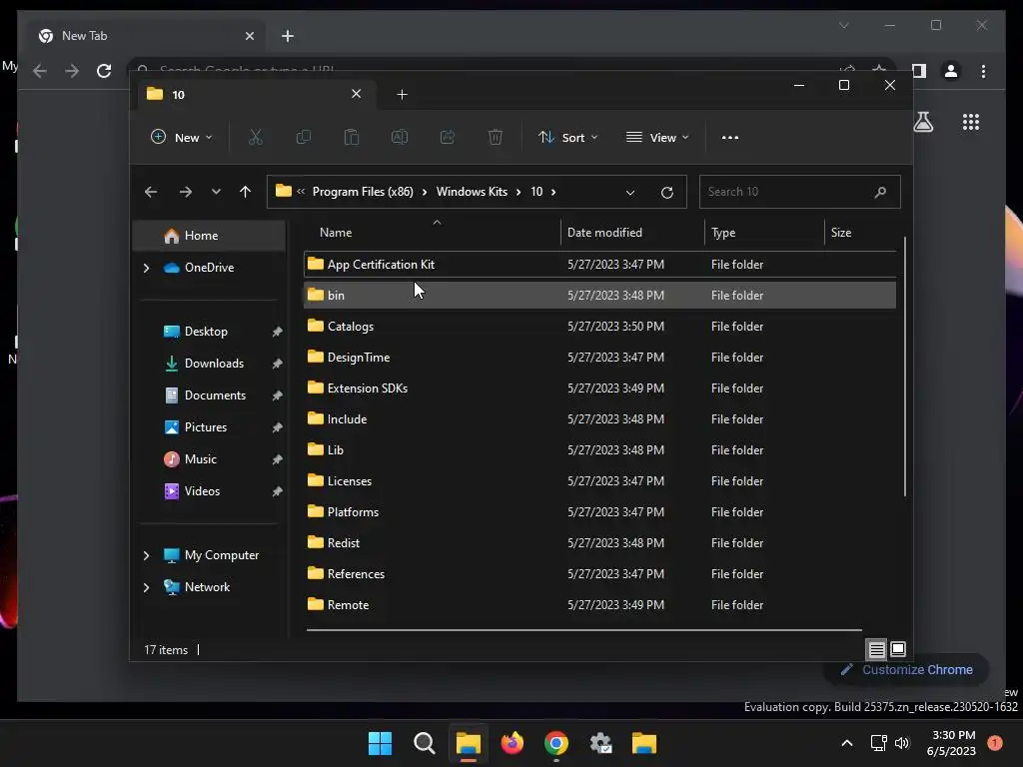
Task: Go back in File Explorer navigation
Action: click(151, 192)
